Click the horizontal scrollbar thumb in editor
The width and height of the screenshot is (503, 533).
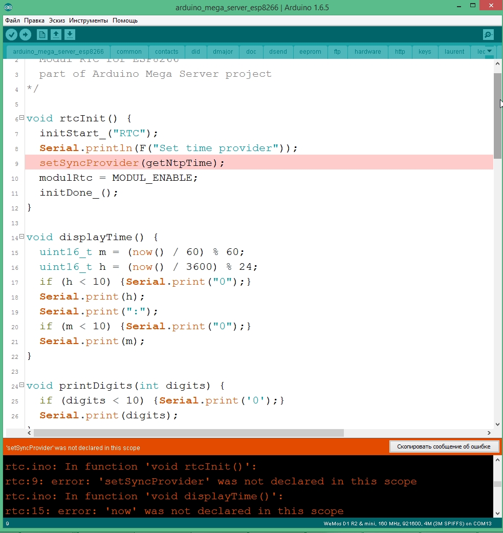pyautogui.click(x=188, y=433)
